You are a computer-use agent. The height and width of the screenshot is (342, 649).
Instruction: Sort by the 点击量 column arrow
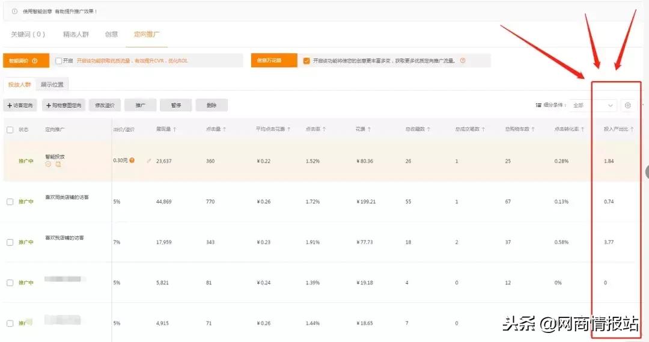click(x=224, y=130)
